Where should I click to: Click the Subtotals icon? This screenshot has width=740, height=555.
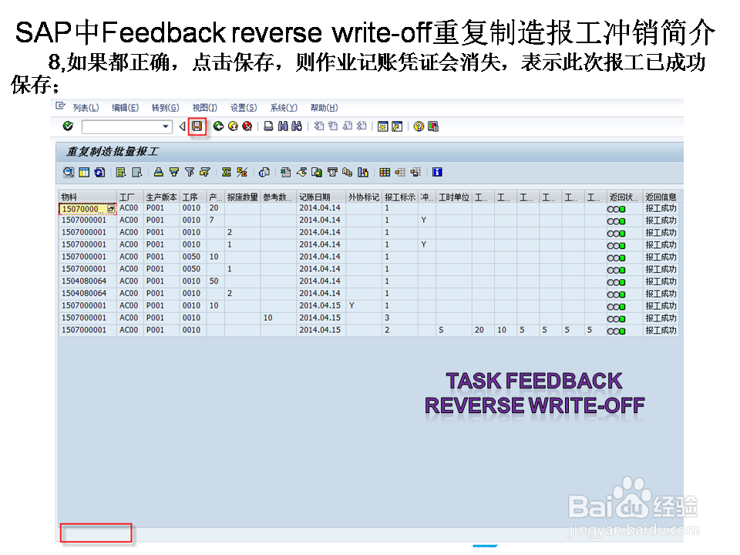(242, 172)
